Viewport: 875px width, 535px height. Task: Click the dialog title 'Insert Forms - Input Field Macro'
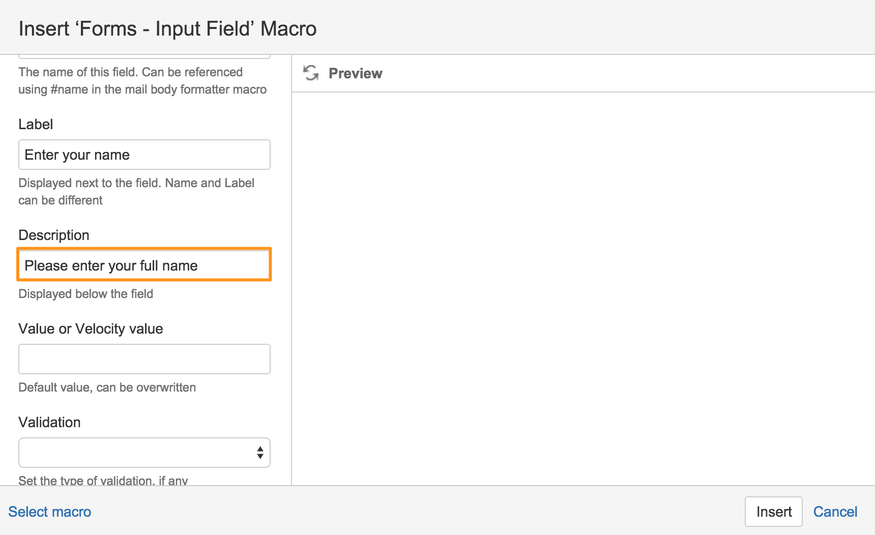167,28
